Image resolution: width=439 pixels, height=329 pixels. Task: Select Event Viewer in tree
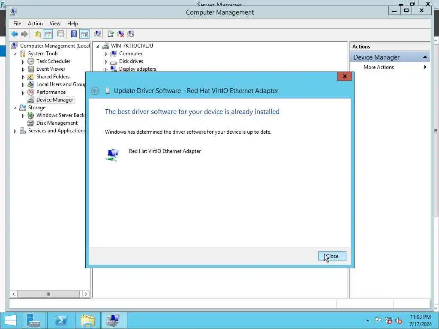pos(51,69)
